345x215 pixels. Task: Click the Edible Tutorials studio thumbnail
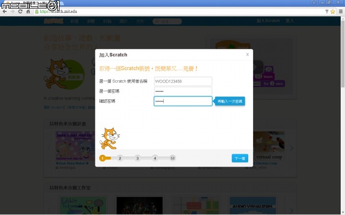click(x=83, y=205)
